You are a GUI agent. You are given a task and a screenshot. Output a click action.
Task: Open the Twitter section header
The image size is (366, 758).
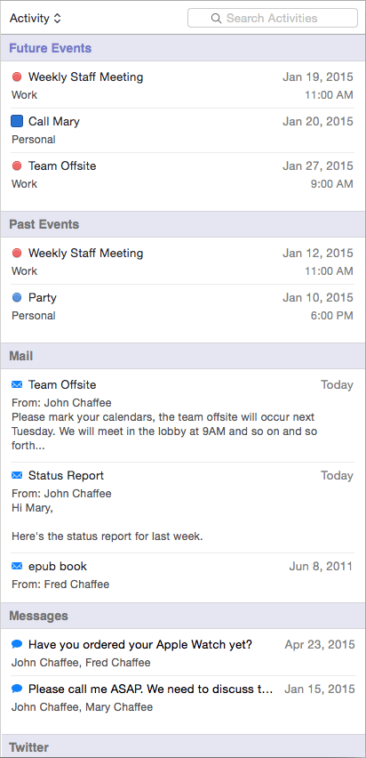click(x=183, y=746)
